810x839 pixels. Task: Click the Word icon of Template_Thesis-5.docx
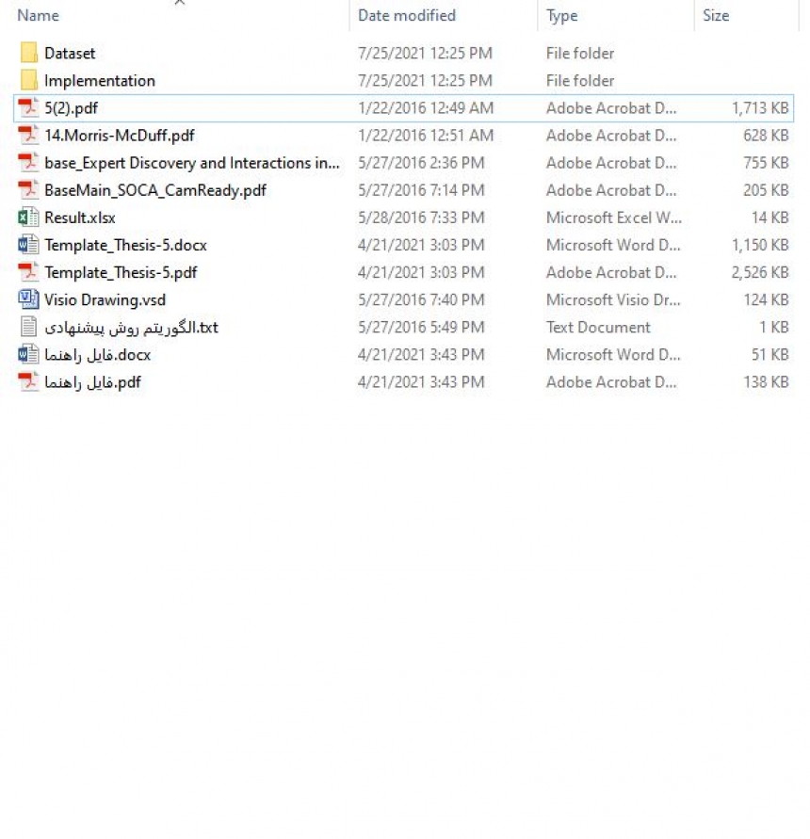28,245
